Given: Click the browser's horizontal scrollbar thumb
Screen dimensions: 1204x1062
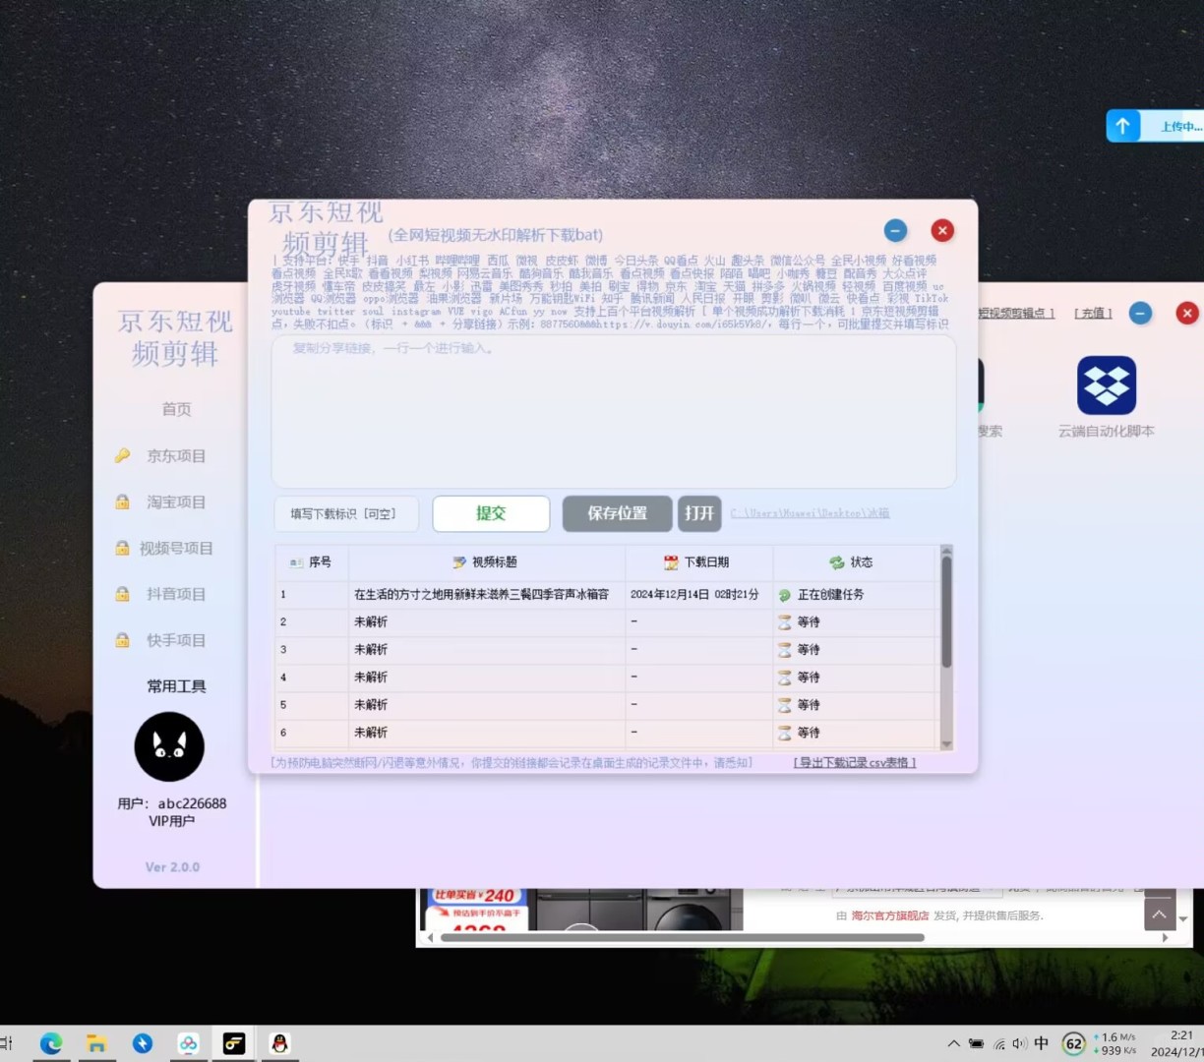Looking at the screenshot, I should tap(683, 938).
